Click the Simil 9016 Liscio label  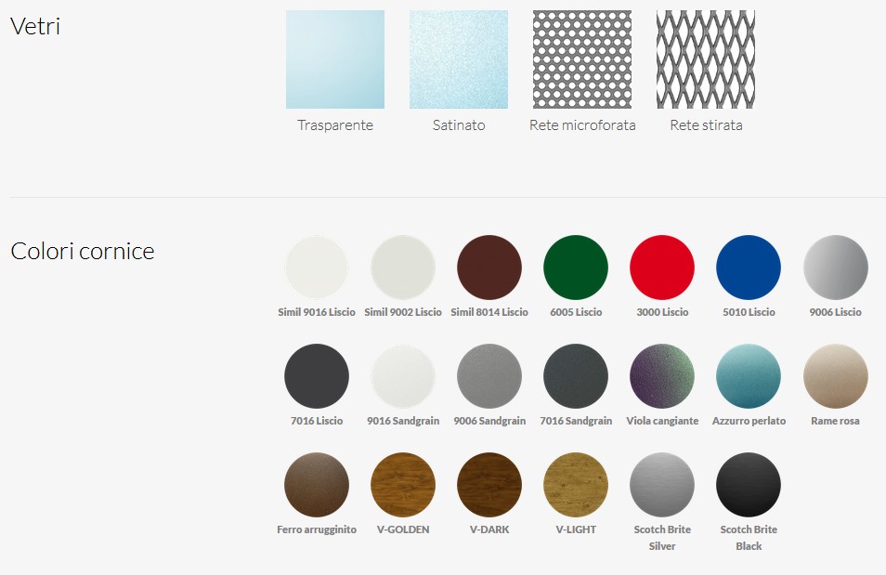coord(317,312)
